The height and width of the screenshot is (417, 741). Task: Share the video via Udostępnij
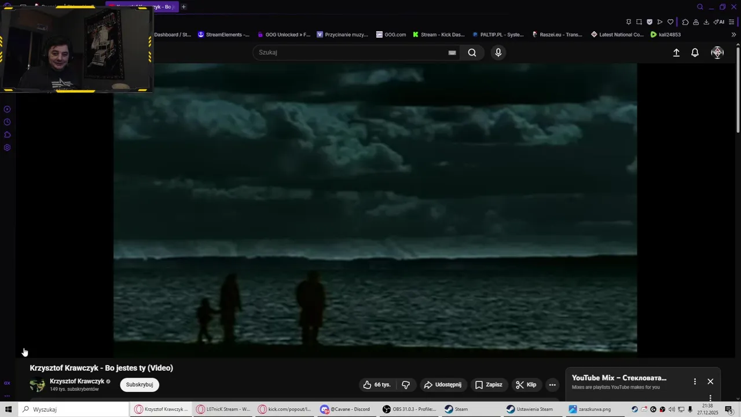click(443, 385)
